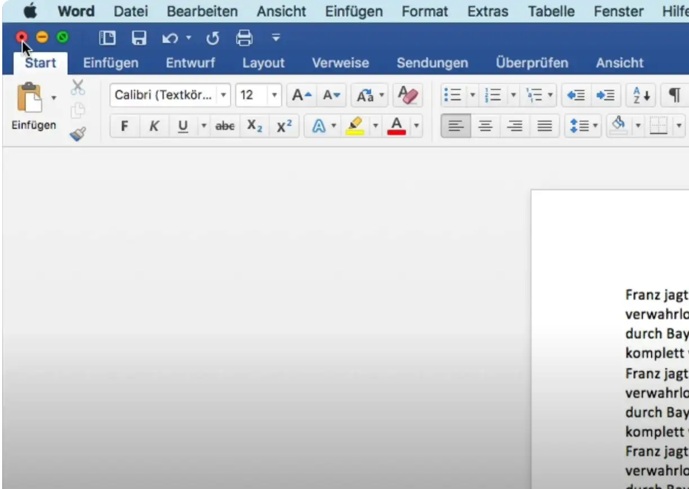Toggle italic formatting with K button
This screenshot has height=489, width=689.
[x=154, y=126]
